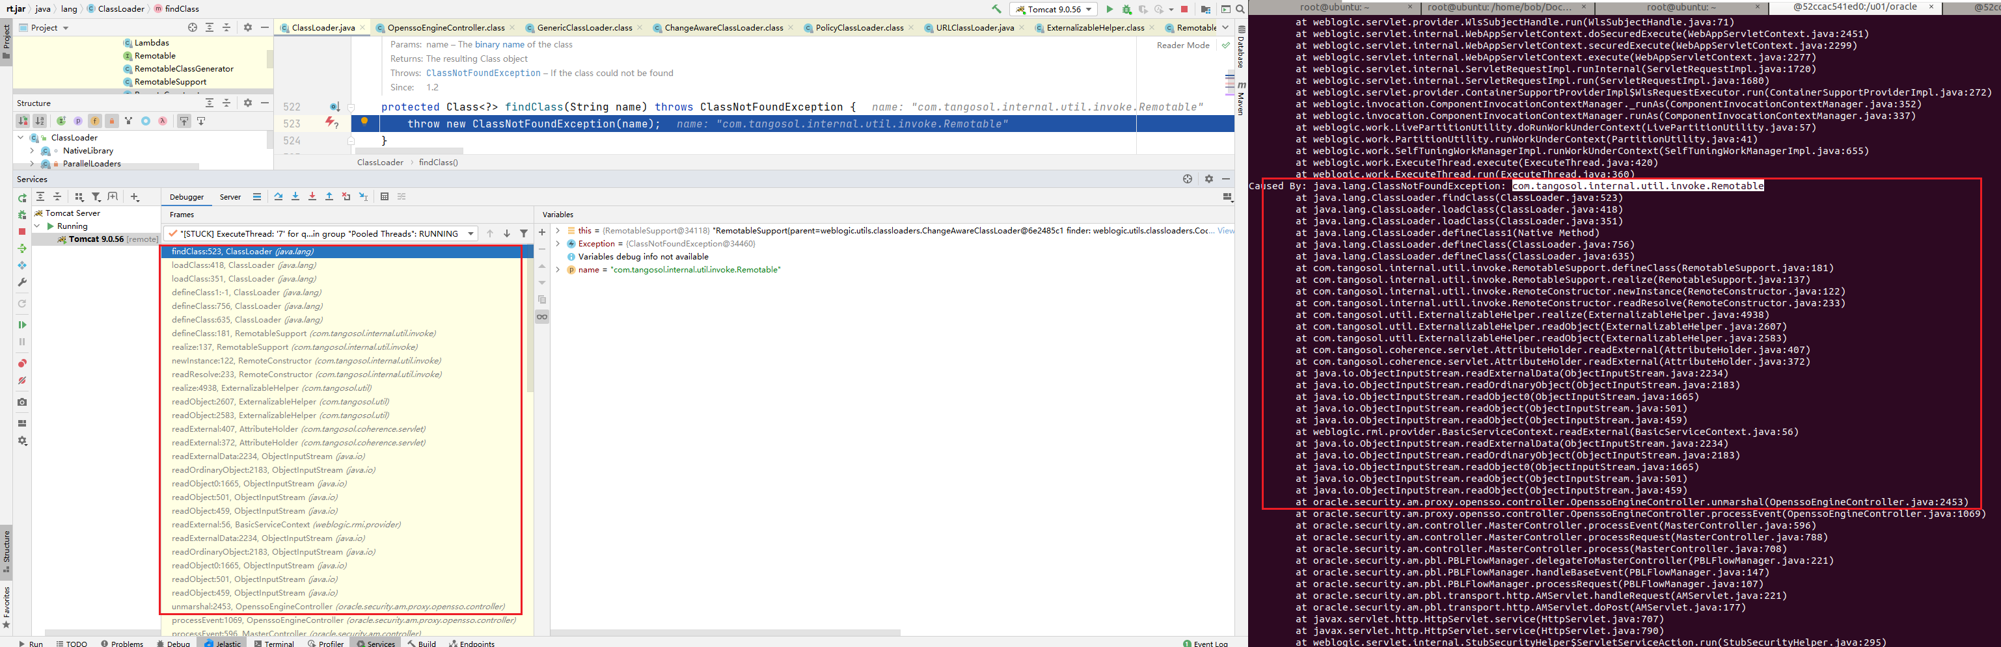2001x647 pixels.
Task: Expand 'this' variable in Variables panel
Action: (x=558, y=230)
